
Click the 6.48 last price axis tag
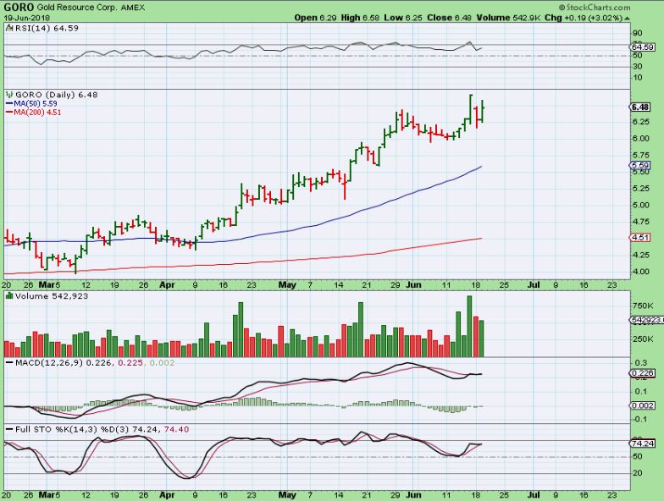tap(640, 107)
